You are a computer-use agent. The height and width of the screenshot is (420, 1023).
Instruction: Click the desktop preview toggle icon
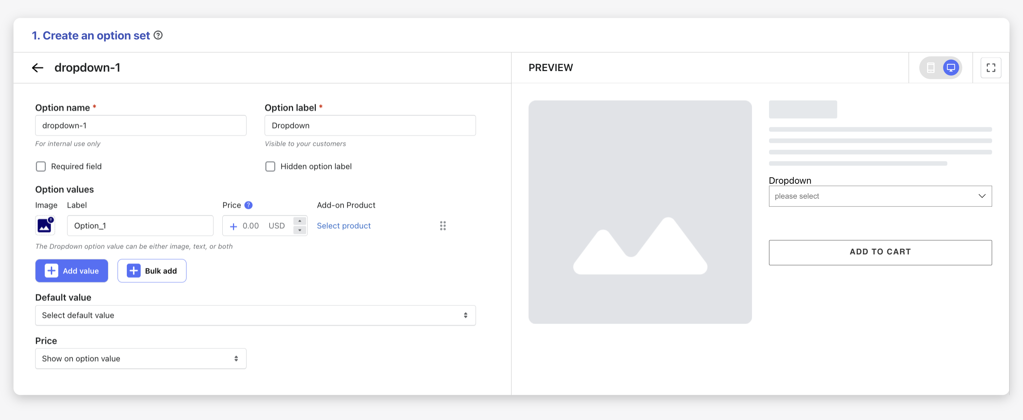pyautogui.click(x=951, y=67)
